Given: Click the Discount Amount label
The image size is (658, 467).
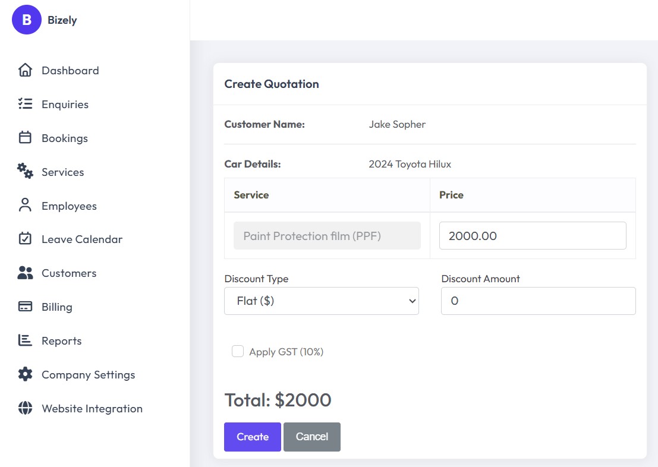Looking at the screenshot, I should (x=480, y=279).
